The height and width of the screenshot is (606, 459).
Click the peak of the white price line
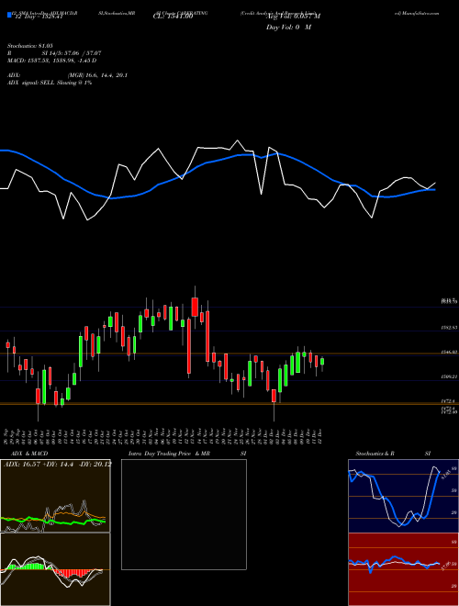(237, 140)
